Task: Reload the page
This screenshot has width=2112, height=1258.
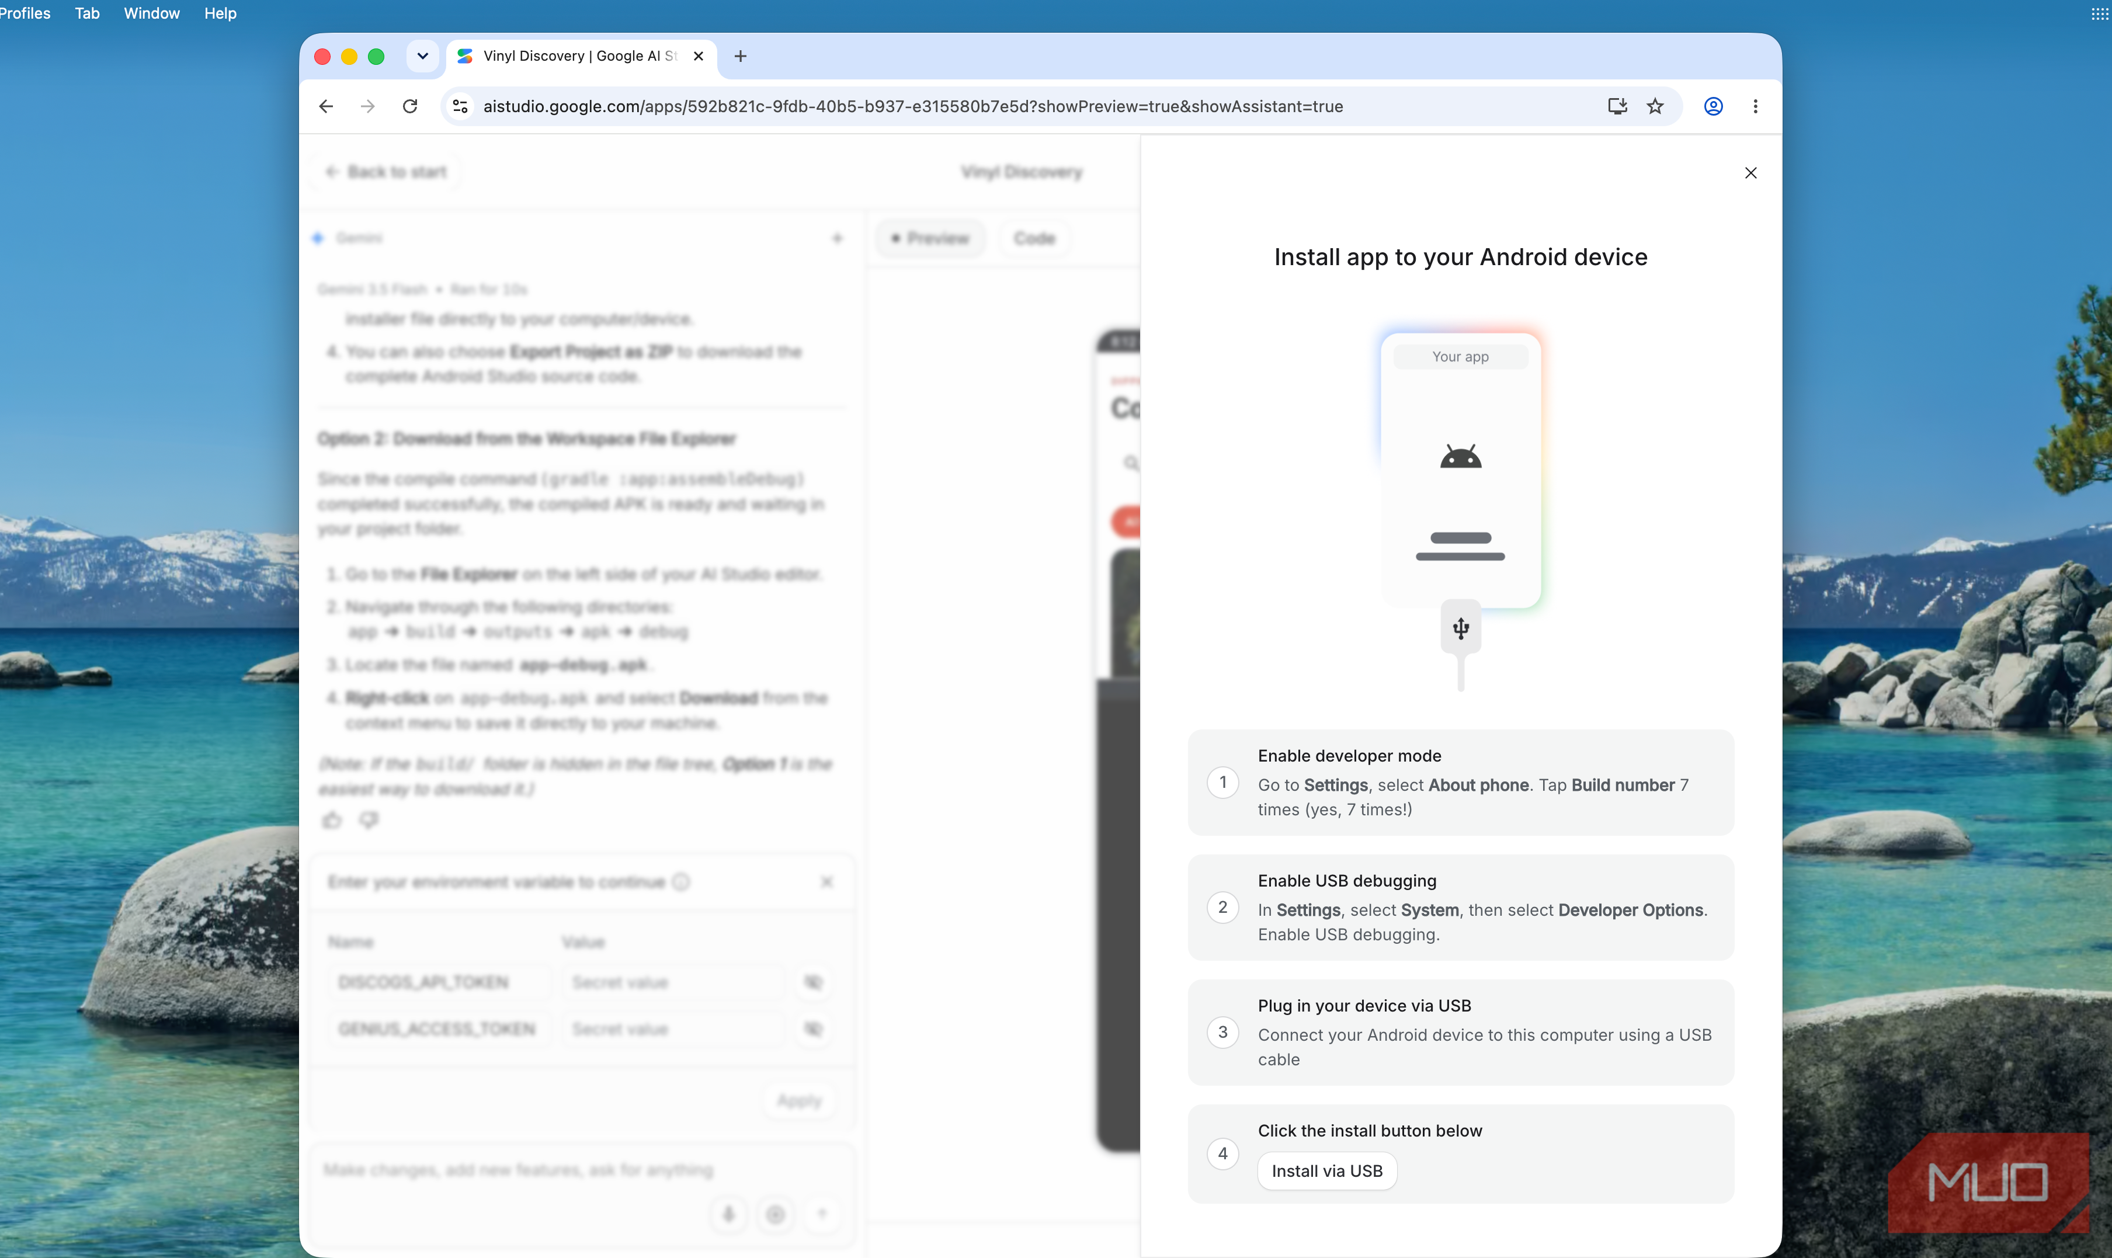Action: (x=410, y=106)
